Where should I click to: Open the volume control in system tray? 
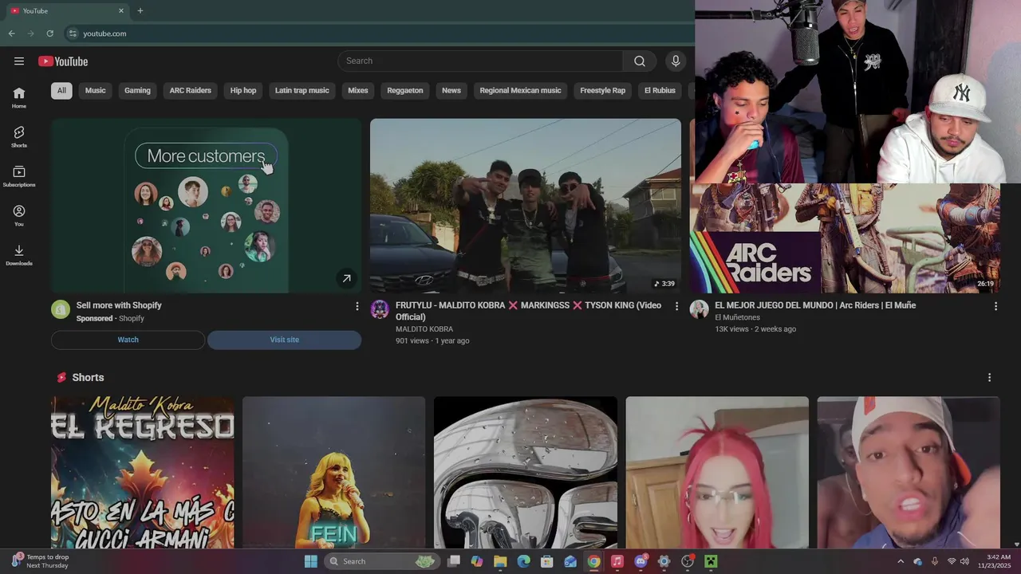coord(964,561)
